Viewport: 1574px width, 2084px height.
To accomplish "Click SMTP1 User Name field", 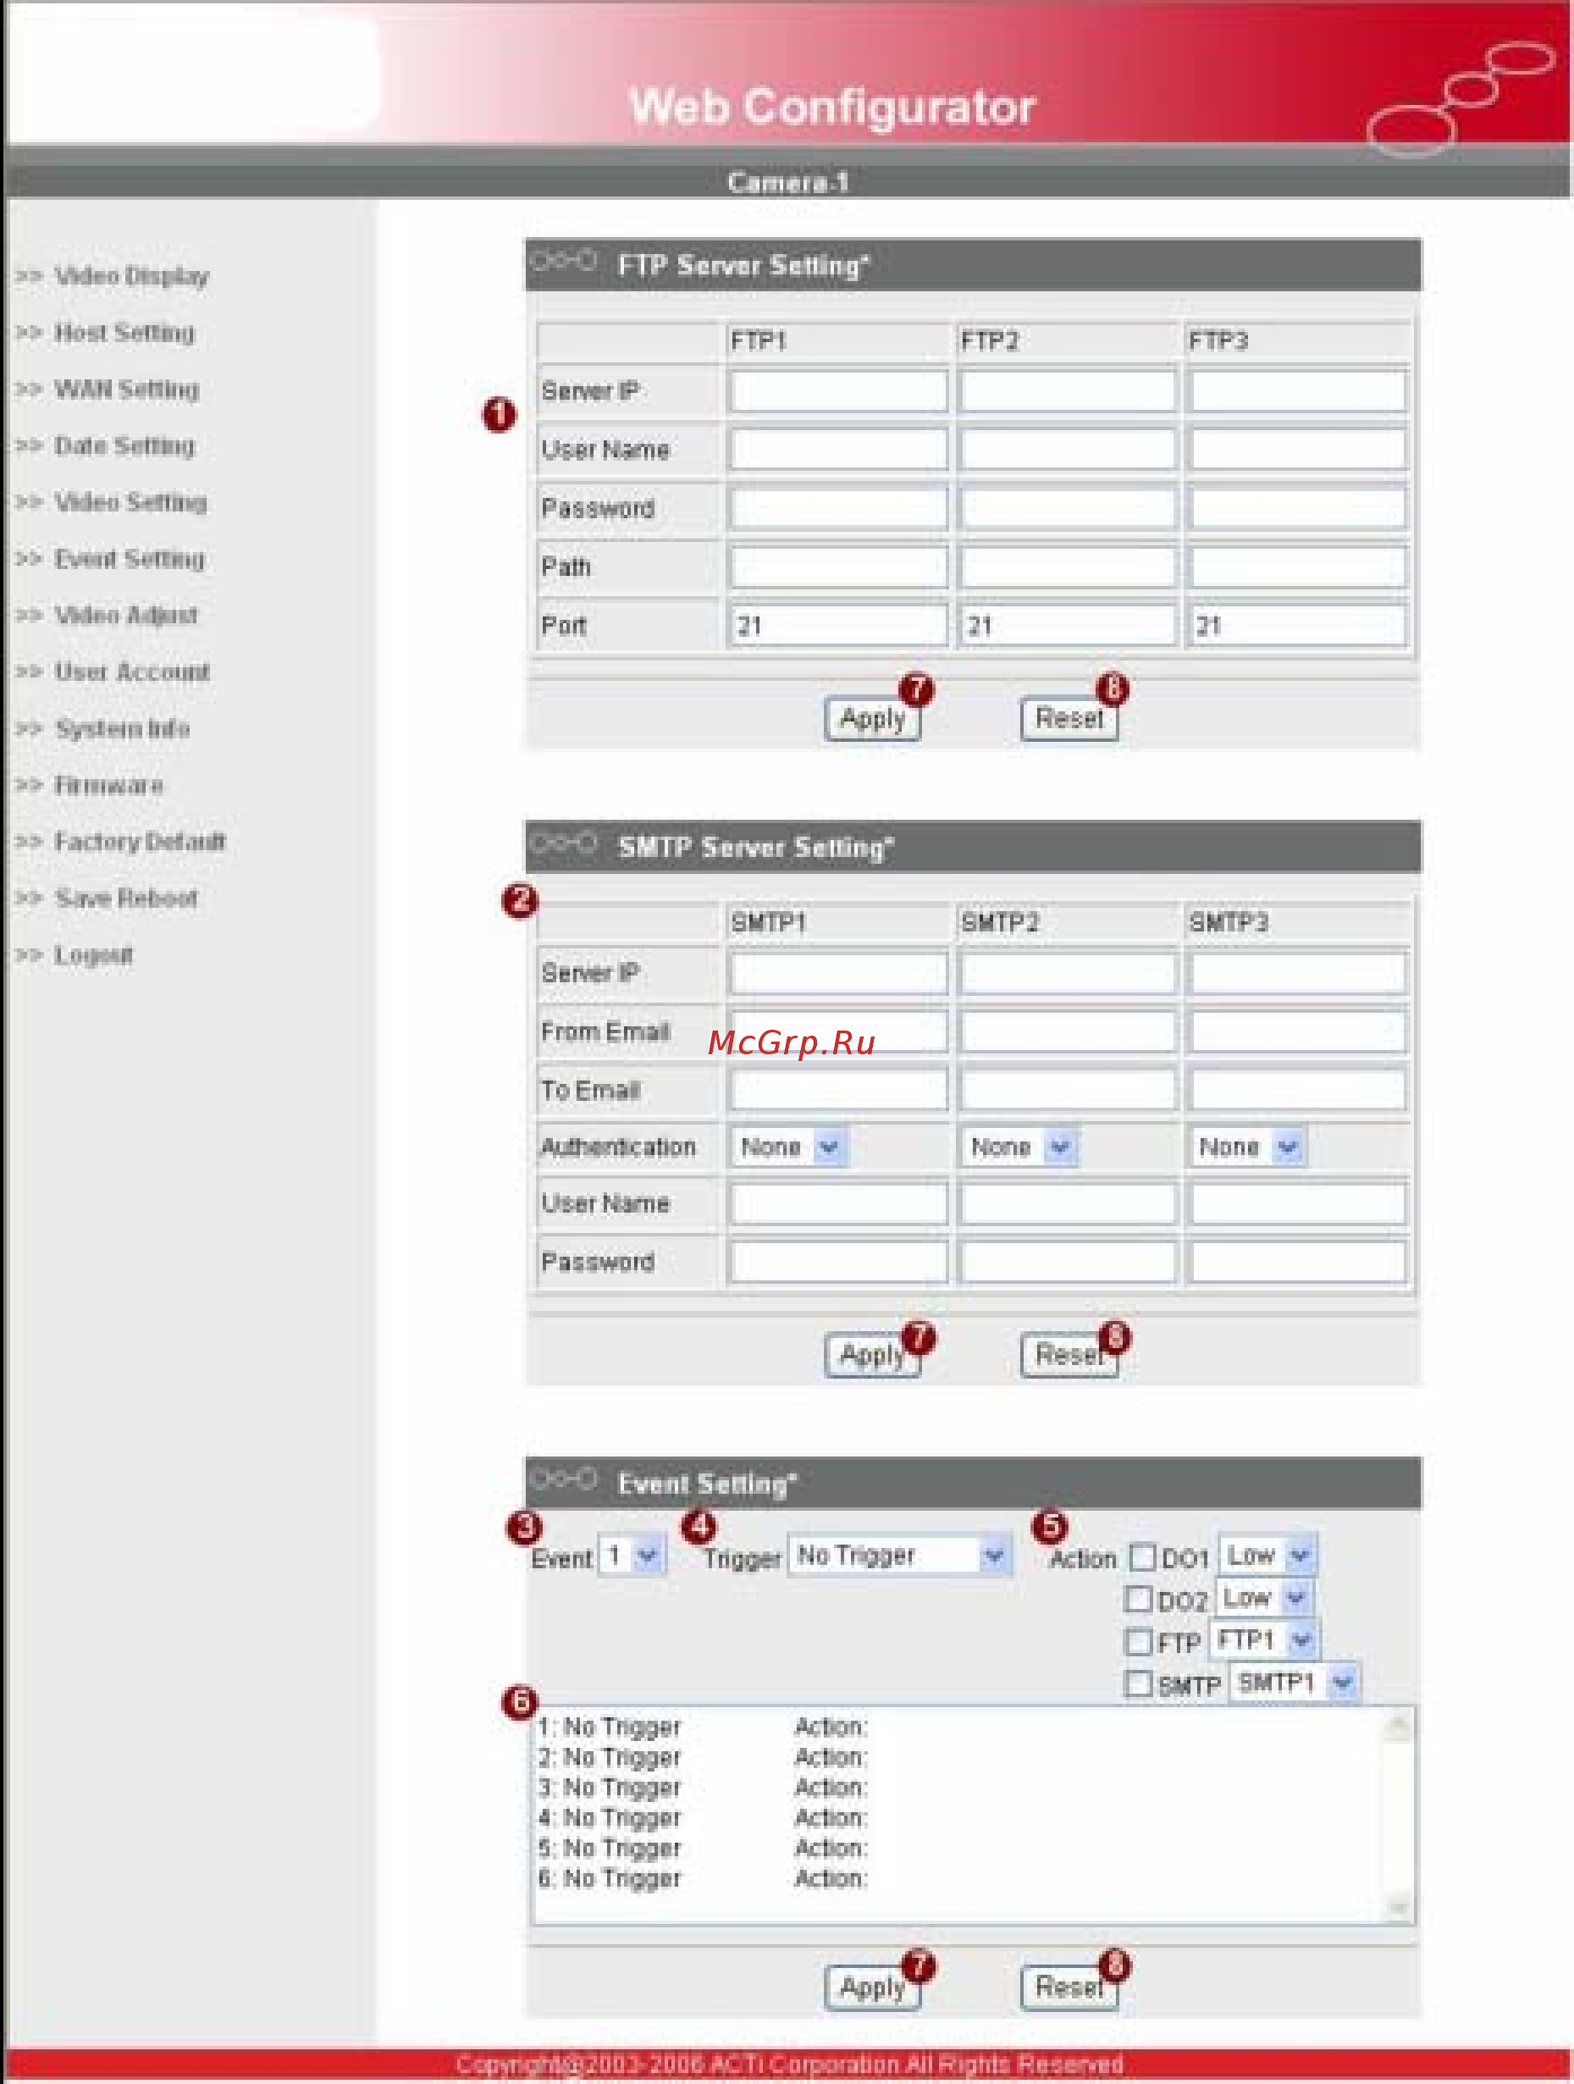I will coord(838,1203).
